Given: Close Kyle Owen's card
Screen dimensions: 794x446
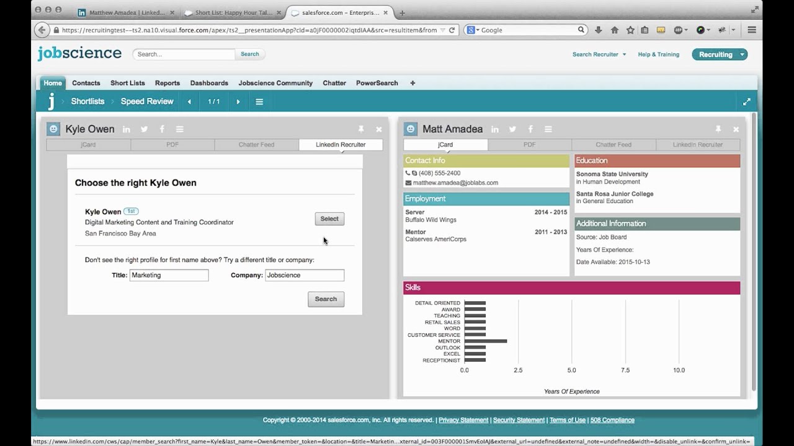Looking at the screenshot, I should coord(378,129).
